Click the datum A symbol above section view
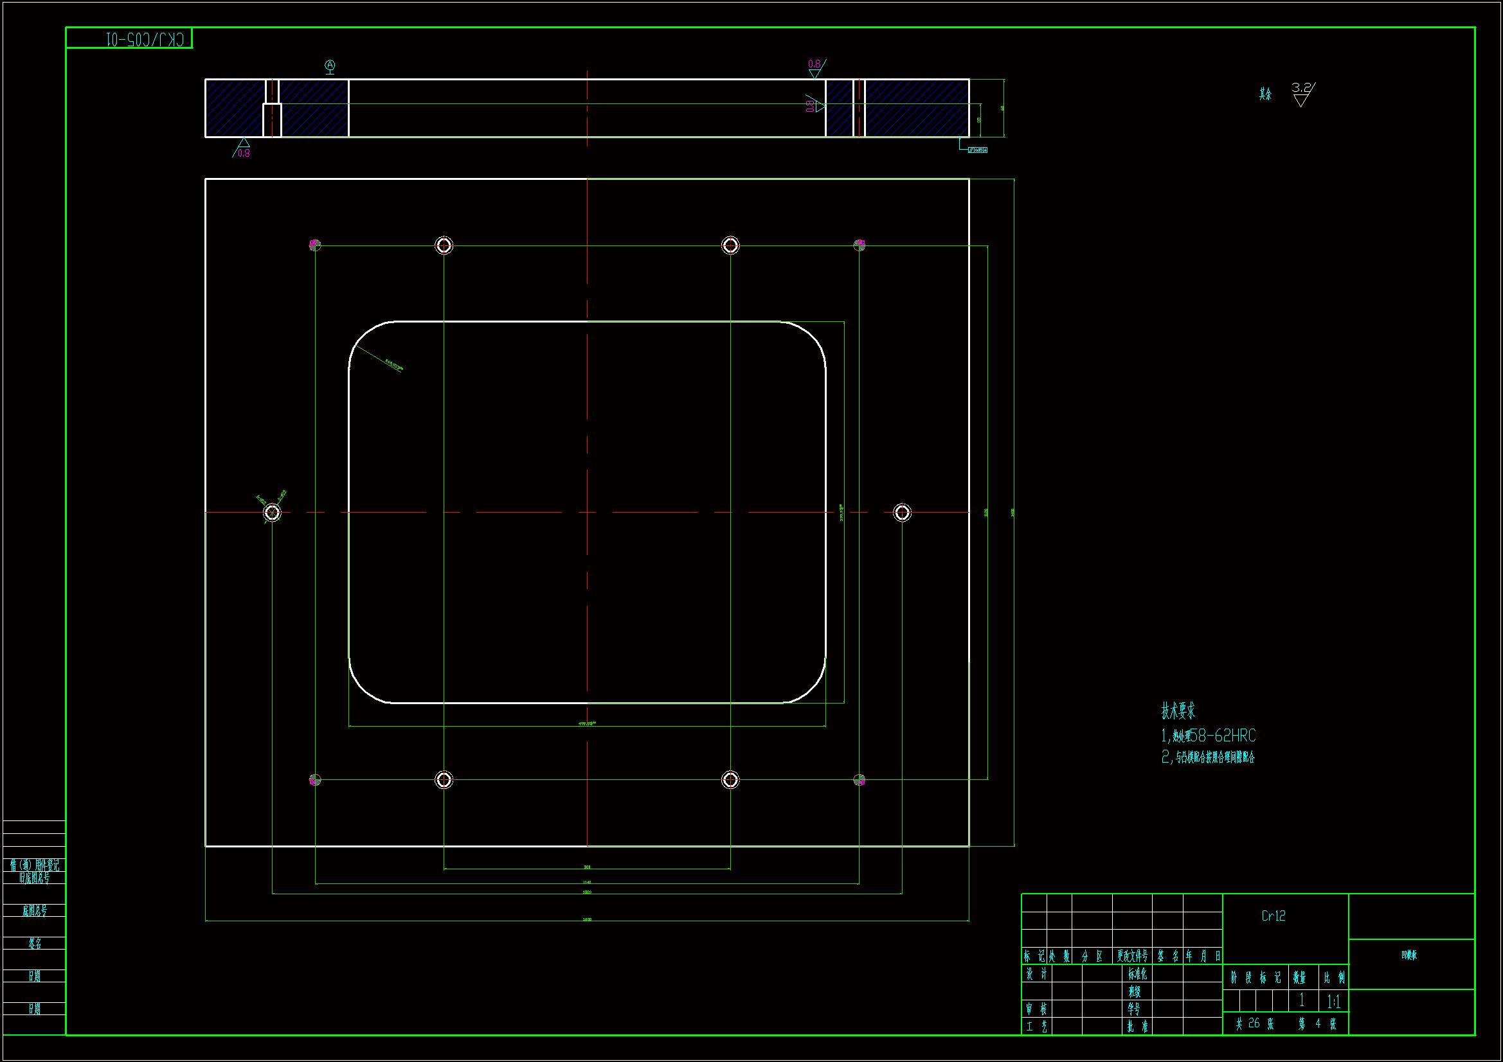Viewport: 1503px width, 1062px height. click(330, 66)
